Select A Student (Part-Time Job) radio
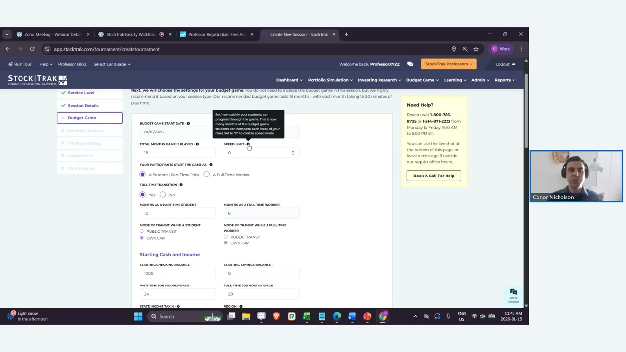 point(142,175)
